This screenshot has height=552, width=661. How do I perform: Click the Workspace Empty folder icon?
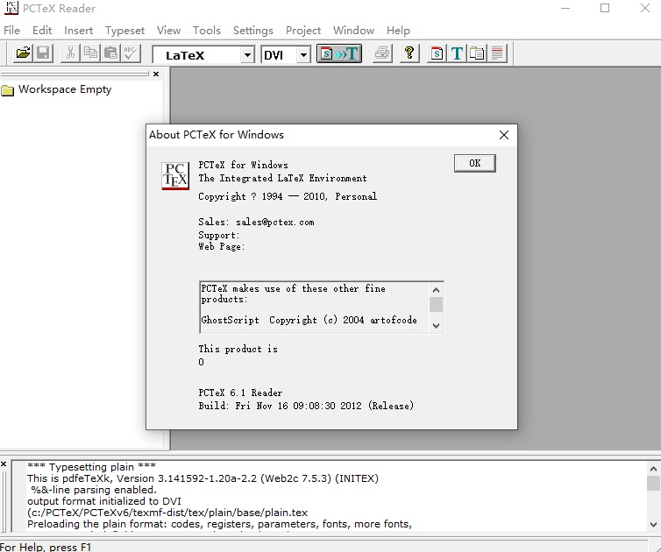(x=8, y=90)
